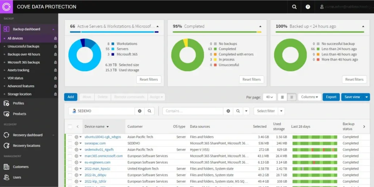
Task: Click the Recovery dashboard circular arrows icon
Action: (7, 135)
